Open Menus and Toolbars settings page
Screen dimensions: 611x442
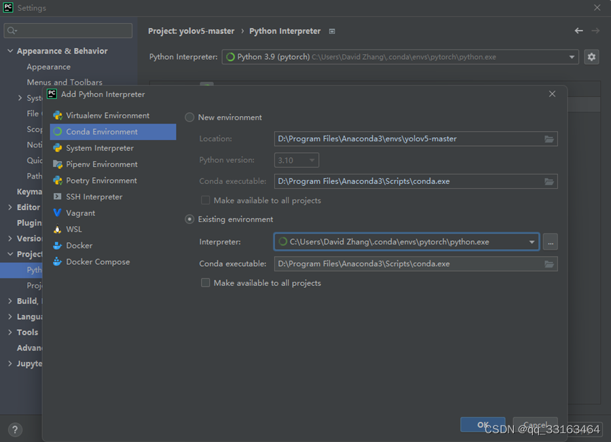pyautogui.click(x=64, y=82)
